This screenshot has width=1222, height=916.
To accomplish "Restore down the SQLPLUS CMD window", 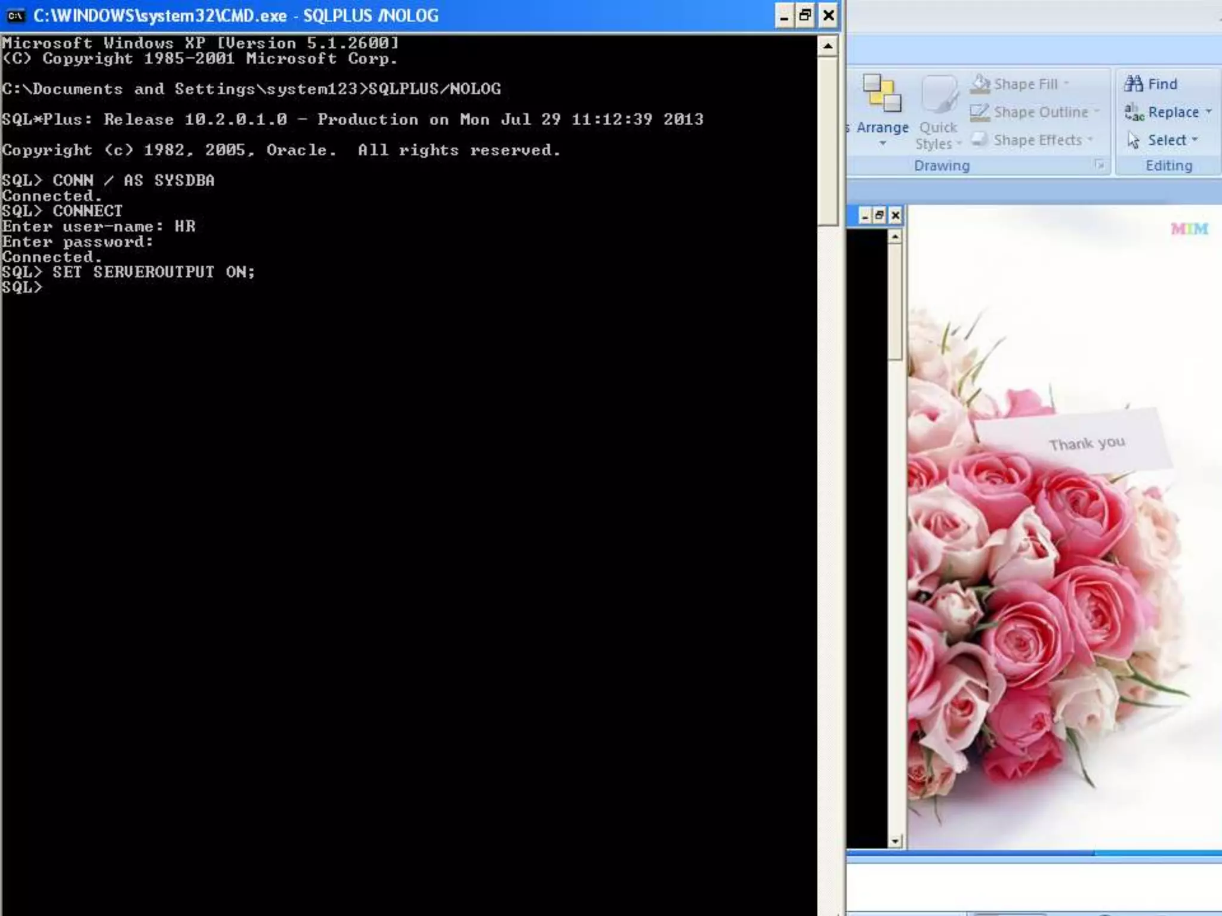I will click(x=806, y=16).
